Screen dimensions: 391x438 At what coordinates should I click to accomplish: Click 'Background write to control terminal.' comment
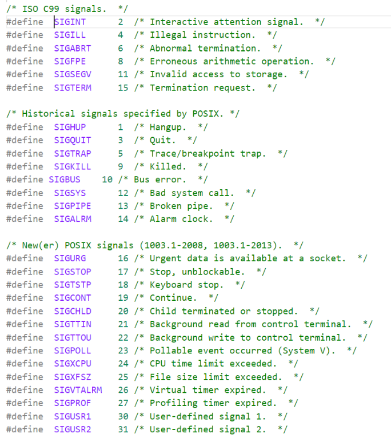tap(250, 338)
